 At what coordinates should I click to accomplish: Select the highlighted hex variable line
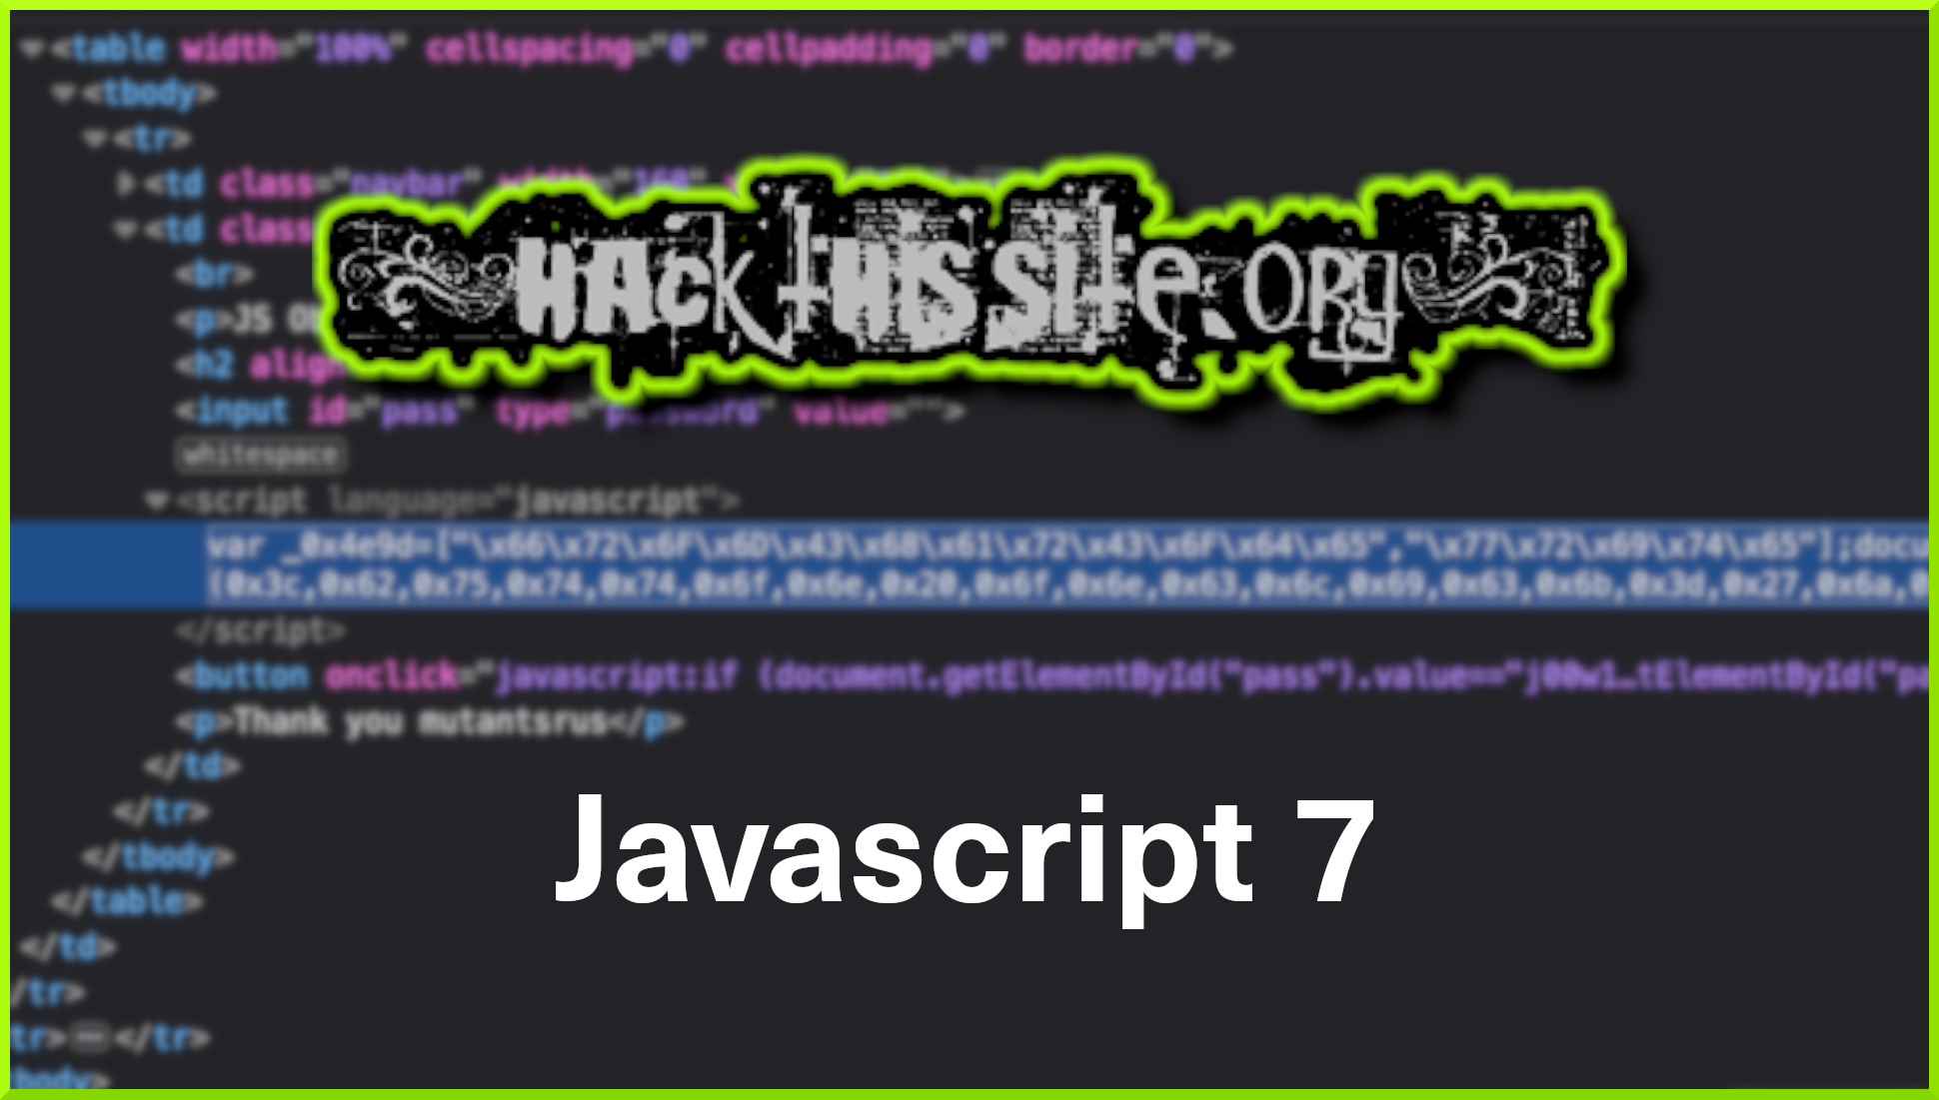(969, 559)
